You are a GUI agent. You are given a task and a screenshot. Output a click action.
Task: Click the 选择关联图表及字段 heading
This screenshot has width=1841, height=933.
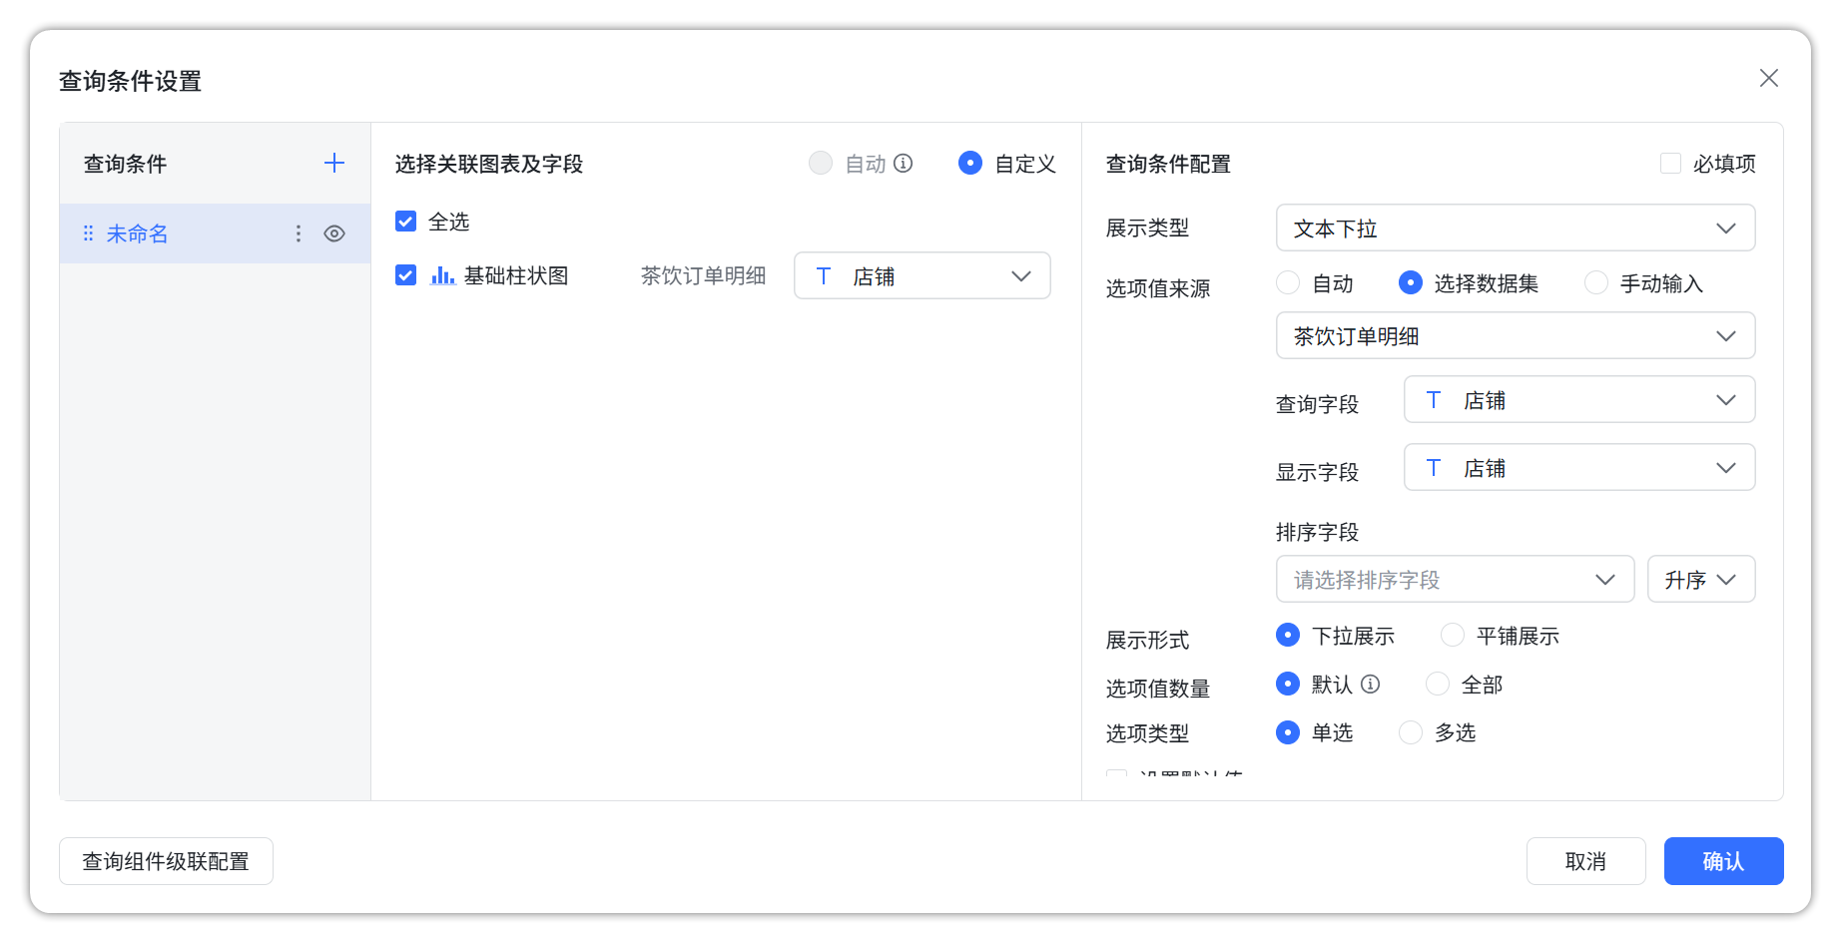(489, 164)
